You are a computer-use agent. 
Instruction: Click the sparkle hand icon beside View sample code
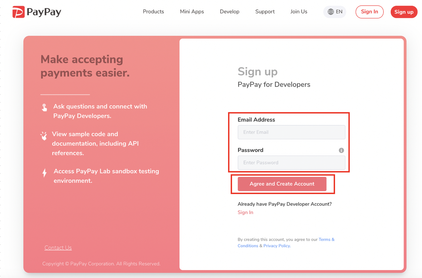coord(44,136)
